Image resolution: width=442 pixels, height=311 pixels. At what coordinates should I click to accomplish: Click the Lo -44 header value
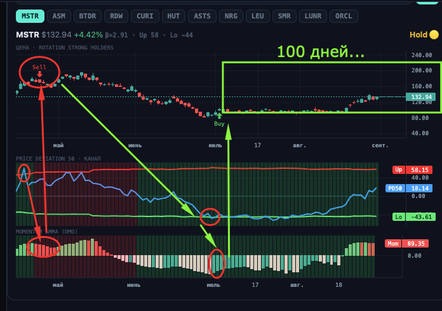(181, 35)
